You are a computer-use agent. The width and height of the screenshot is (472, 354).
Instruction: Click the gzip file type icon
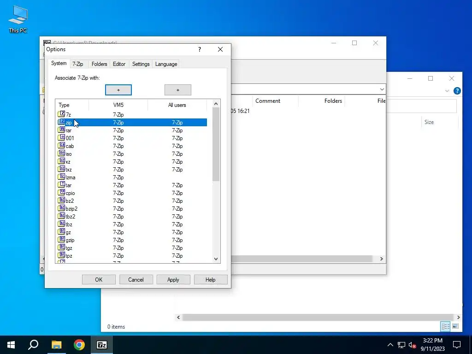[x=61, y=239]
